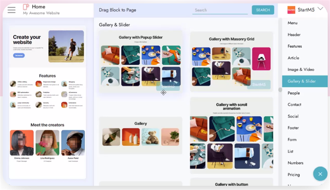Click the Meet the creators heading
330x190 pixels.
coord(47,125)
